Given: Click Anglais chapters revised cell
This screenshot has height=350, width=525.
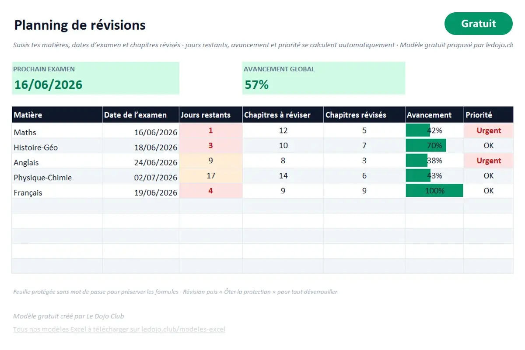Looking at the screenshot, I should click(x=364, y=161).
